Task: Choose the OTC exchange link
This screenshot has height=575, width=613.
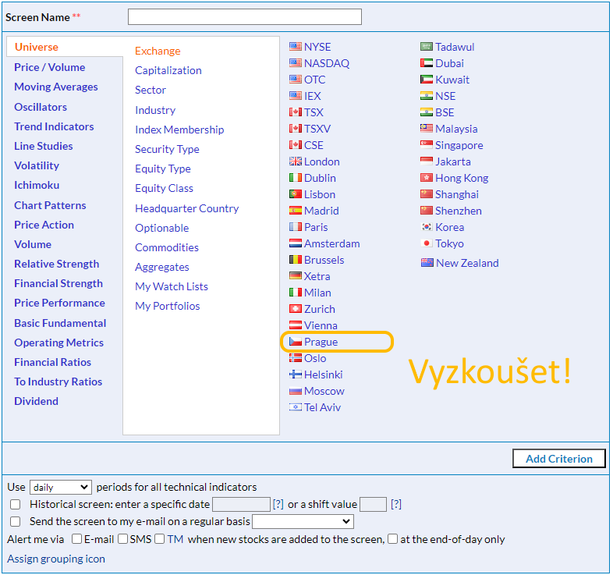Action: [x=315, y=80]
